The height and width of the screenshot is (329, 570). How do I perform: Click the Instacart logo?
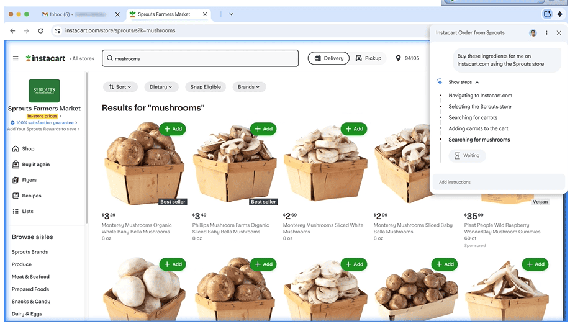(x=45, y=58)
